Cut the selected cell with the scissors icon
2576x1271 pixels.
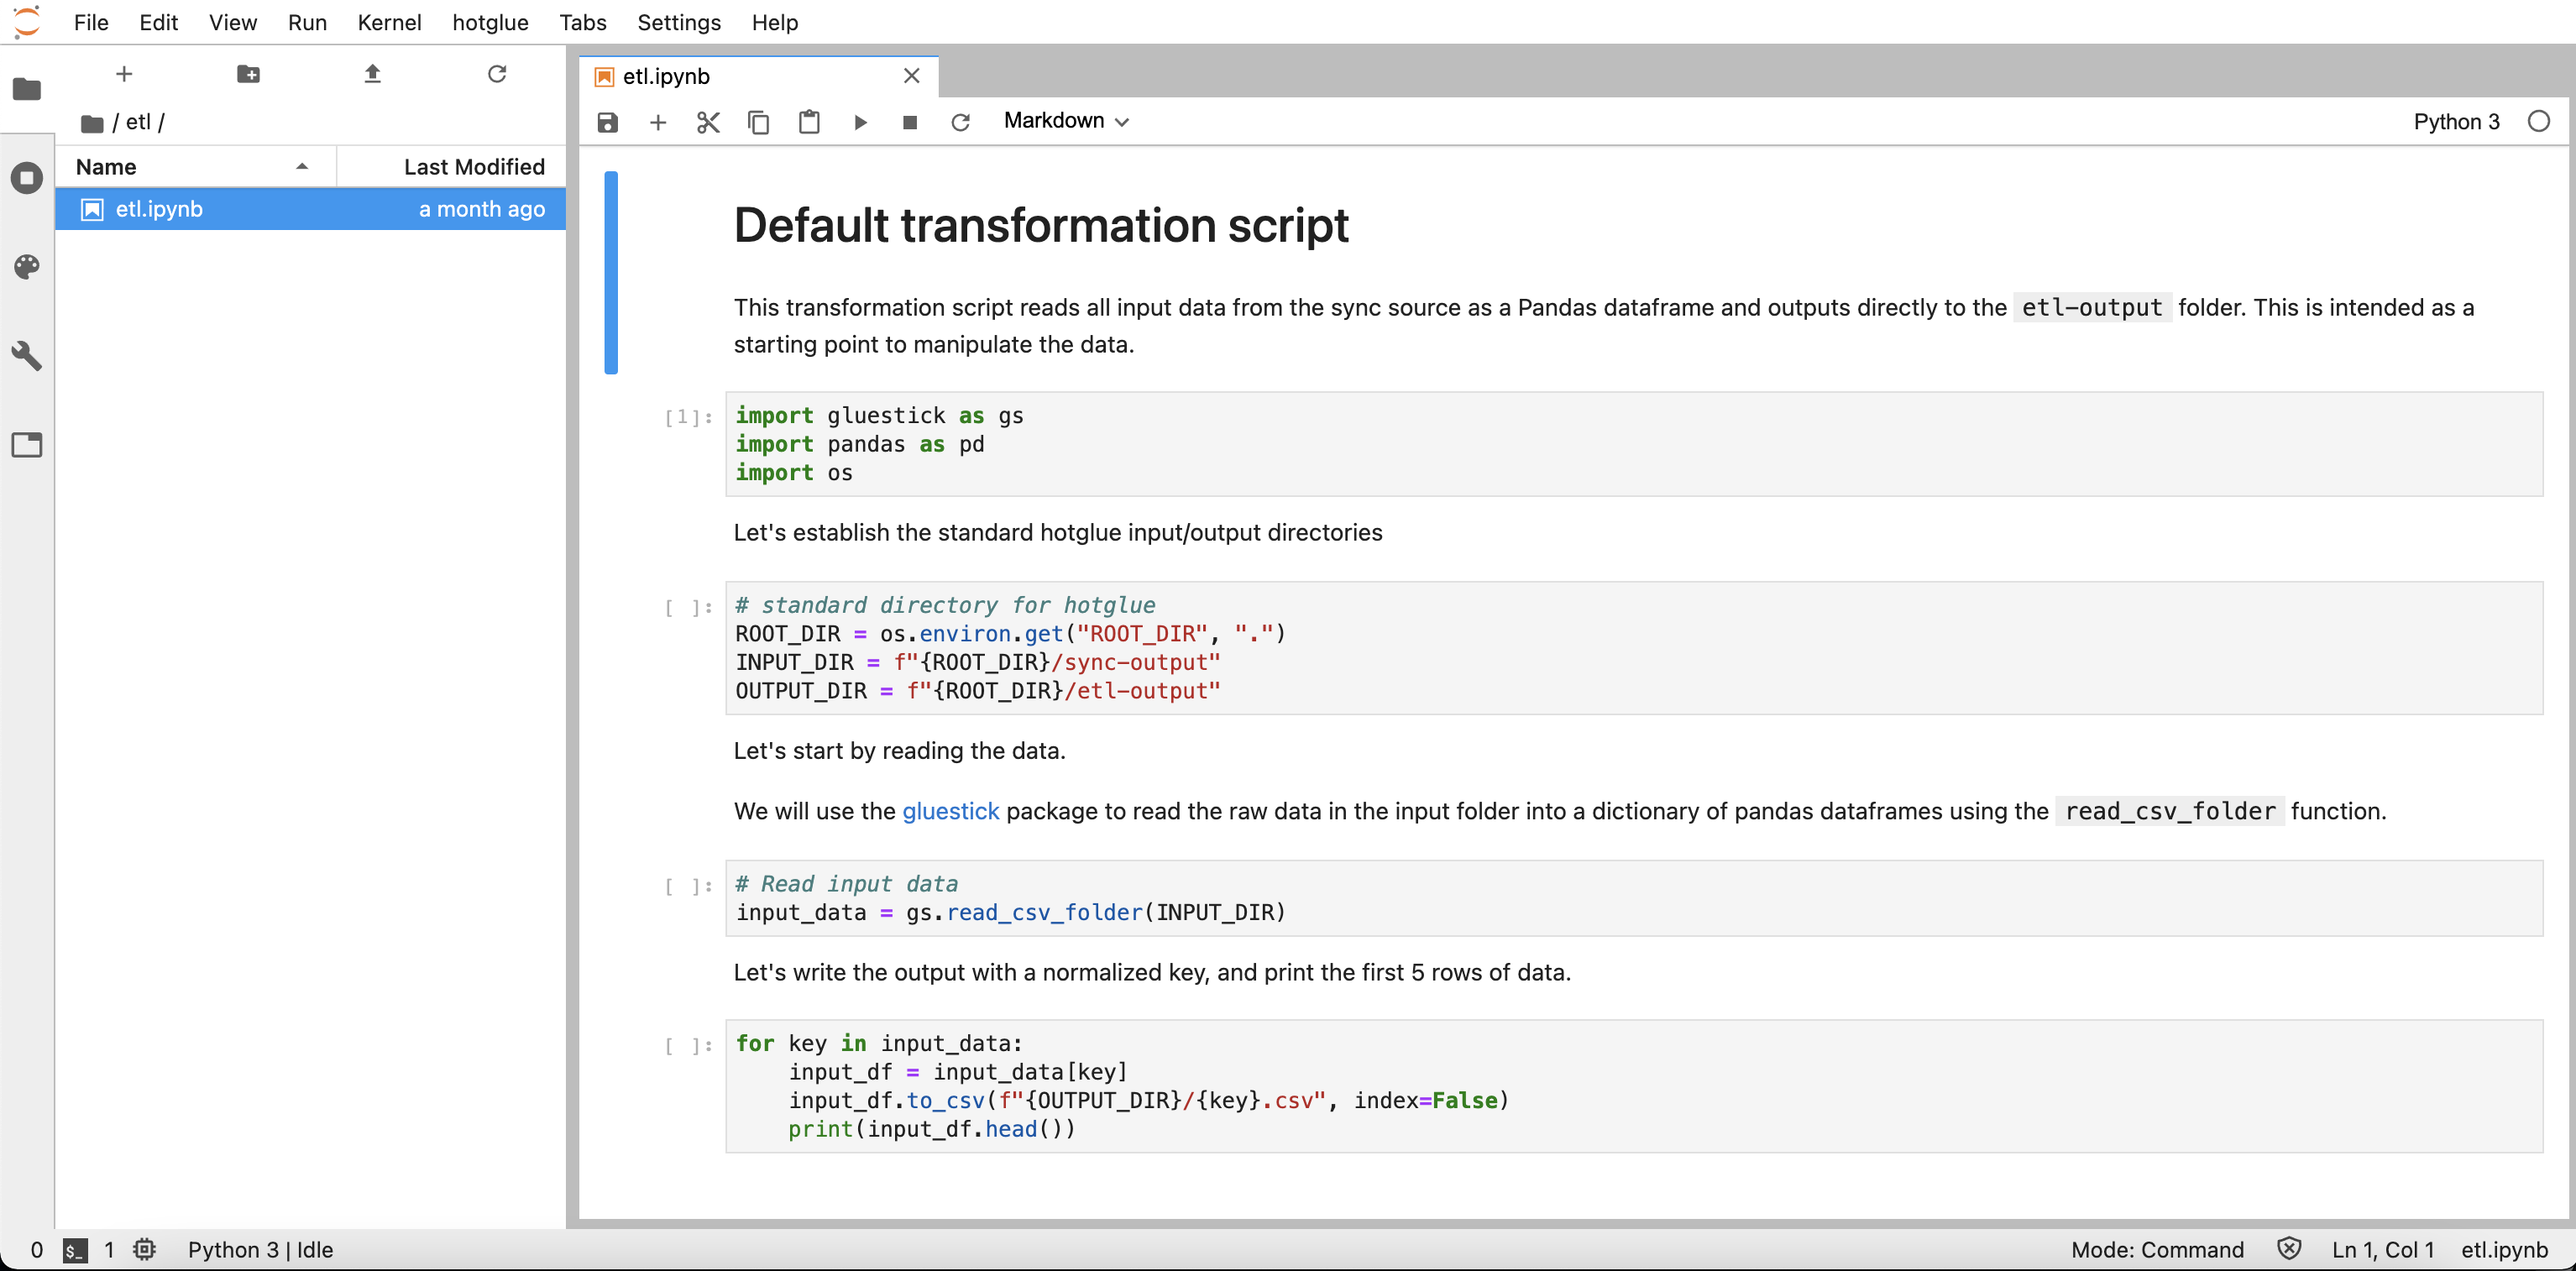click(708, 122)
